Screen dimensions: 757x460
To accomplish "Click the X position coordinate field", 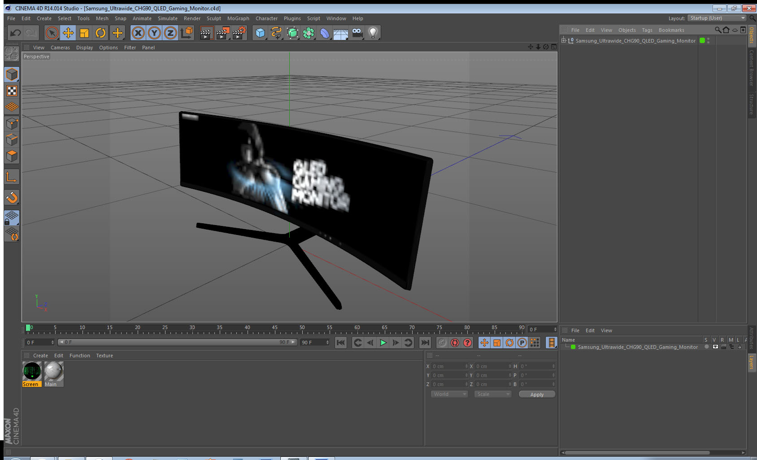I will point(449,366).
